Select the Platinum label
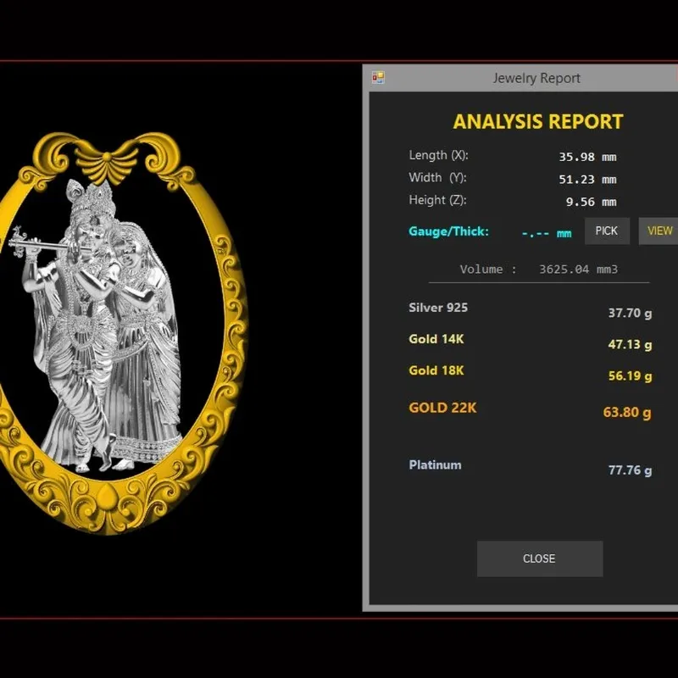 click(x=435, y=464)
